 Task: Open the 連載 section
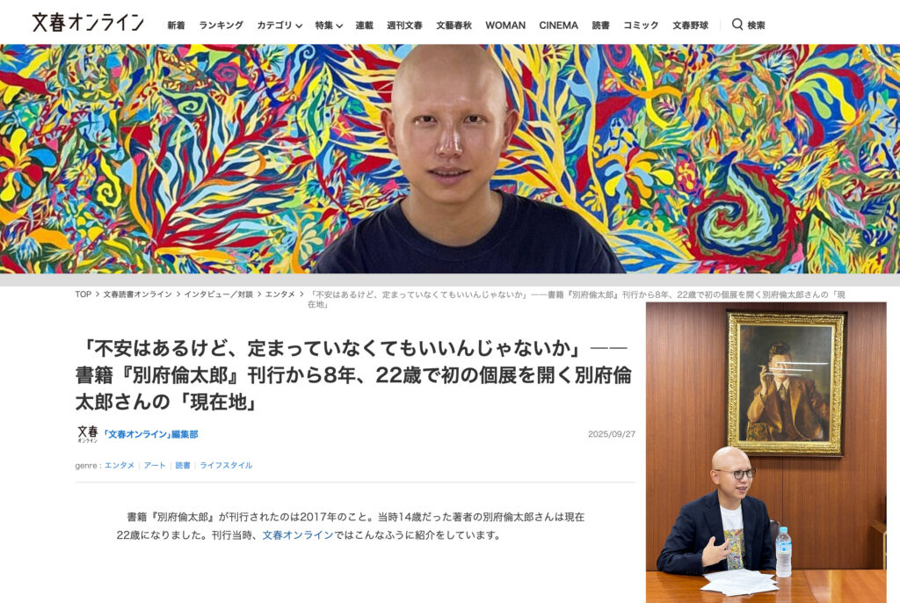click(364, 25)
